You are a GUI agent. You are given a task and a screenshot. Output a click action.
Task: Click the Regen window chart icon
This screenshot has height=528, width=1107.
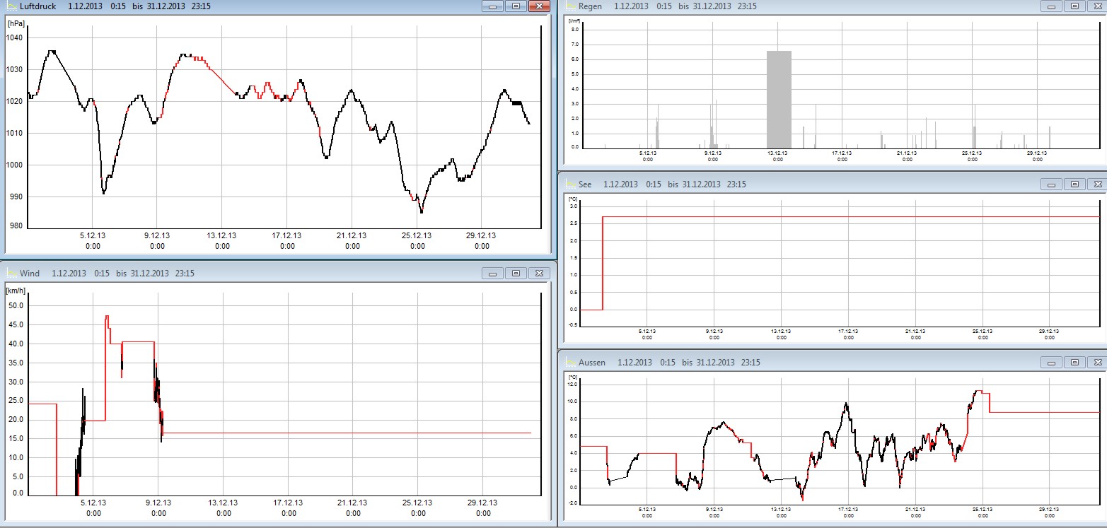click(569, 6)
